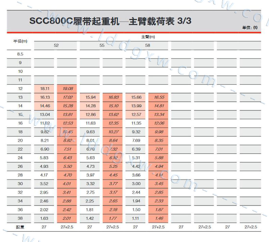The height and width of the screenshot is (242, 269).
Task: Click the load value "8.64"
Action: tap(113, 141)
